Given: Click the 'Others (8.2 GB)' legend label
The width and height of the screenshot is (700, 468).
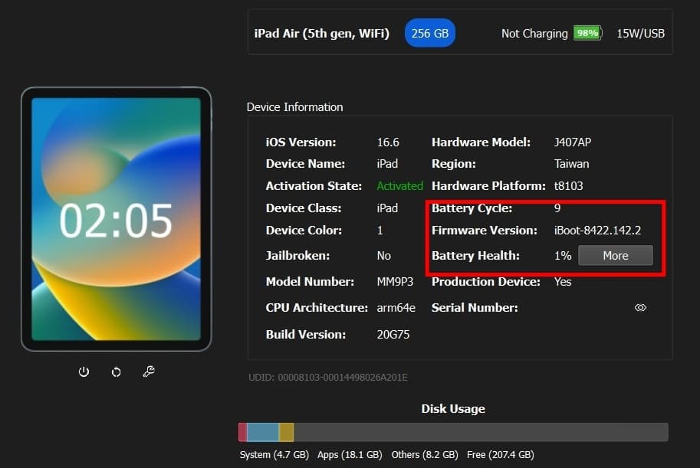Looking at the screenshot, I should pos(425,455).
